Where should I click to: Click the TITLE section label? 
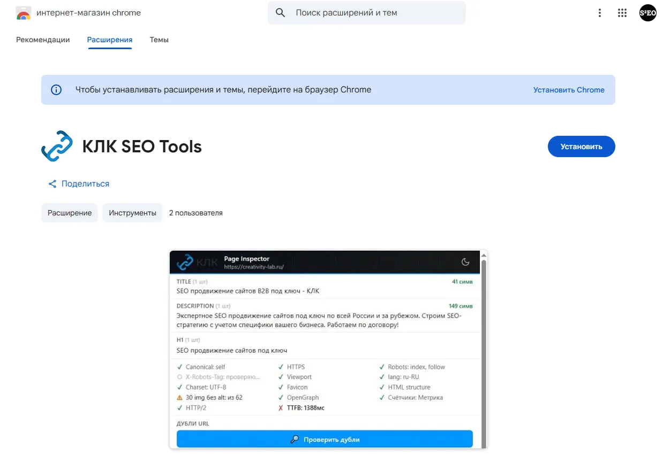point(184,281)
